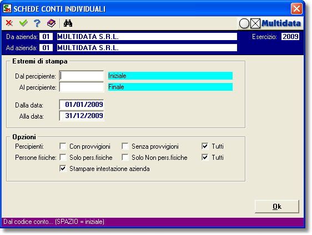Close the Schede Conti Individuali window

click(x=296, y=9)
